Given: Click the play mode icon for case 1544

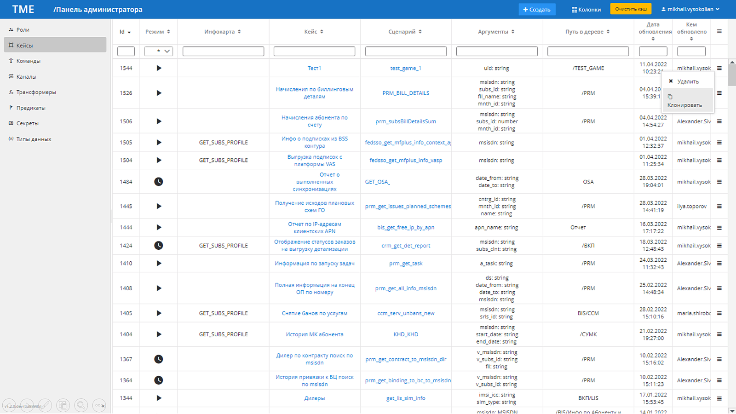Looking at the screenshot, I should 159,68.
